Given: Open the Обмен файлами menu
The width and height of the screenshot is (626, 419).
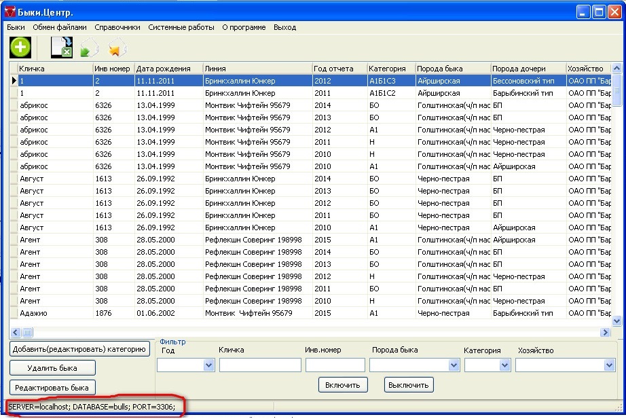Looking at the screenshot, I should pyautogui.click(x=60, y=27).
